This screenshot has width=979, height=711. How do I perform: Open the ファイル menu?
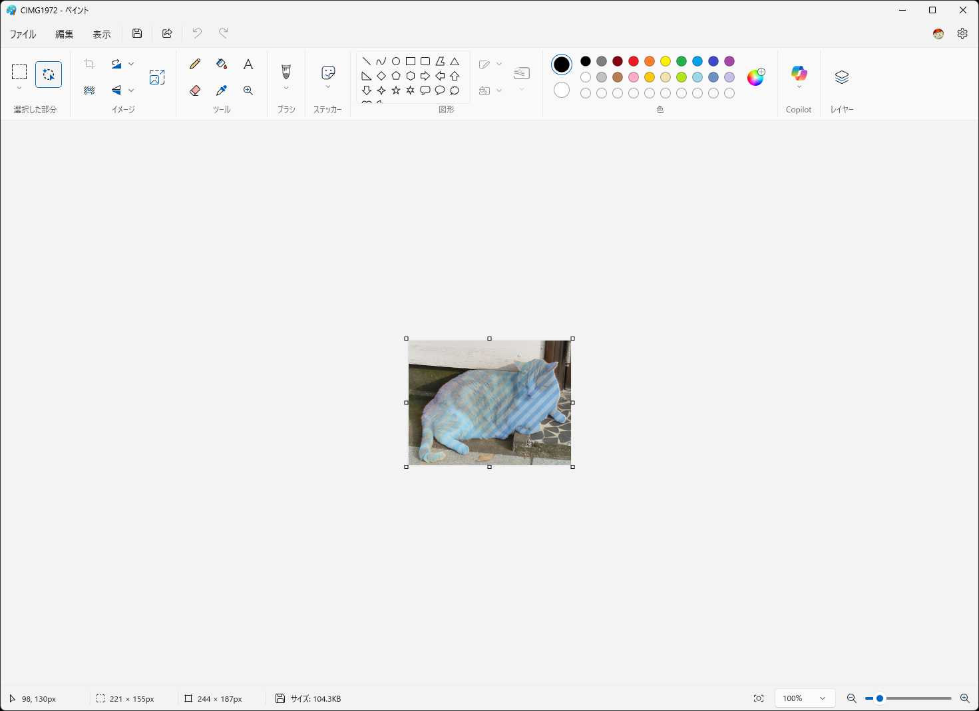[x=23, y=33]
